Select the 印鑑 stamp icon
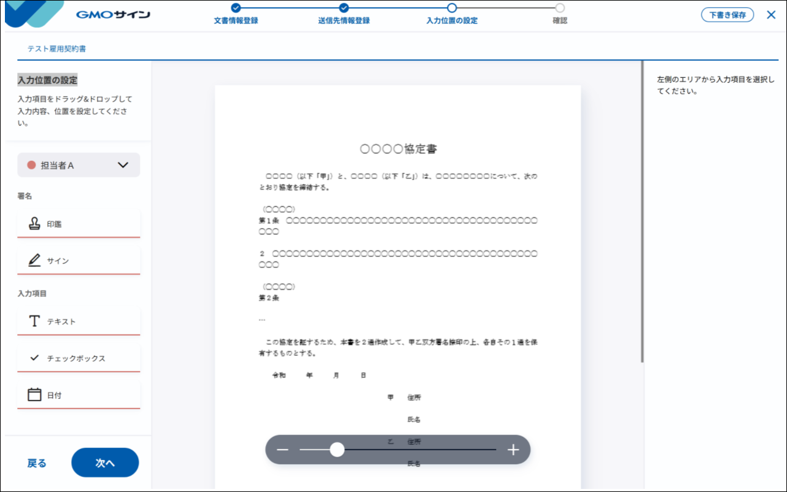 (34, 224)
